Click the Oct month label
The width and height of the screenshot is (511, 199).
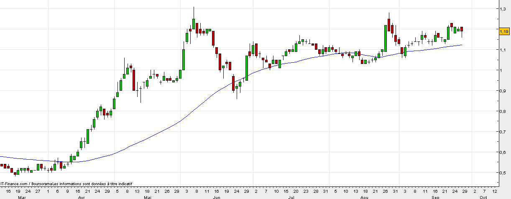coord(483,197)
